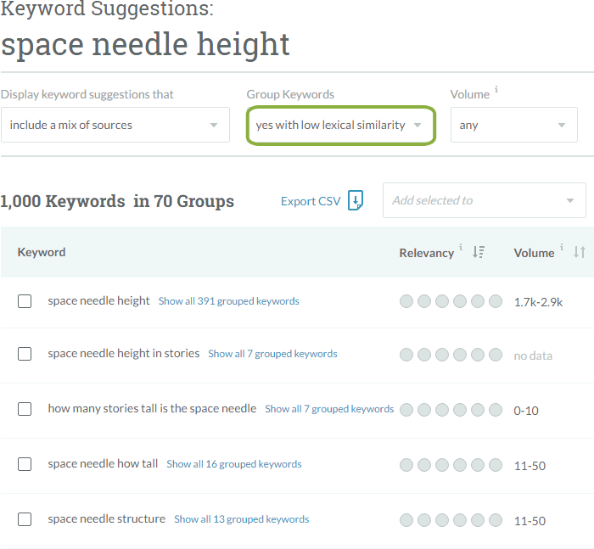Viewport: 594px width, 549px height.
Task: Tick the 'space needle how tall' checkbox
Action: 25,464
